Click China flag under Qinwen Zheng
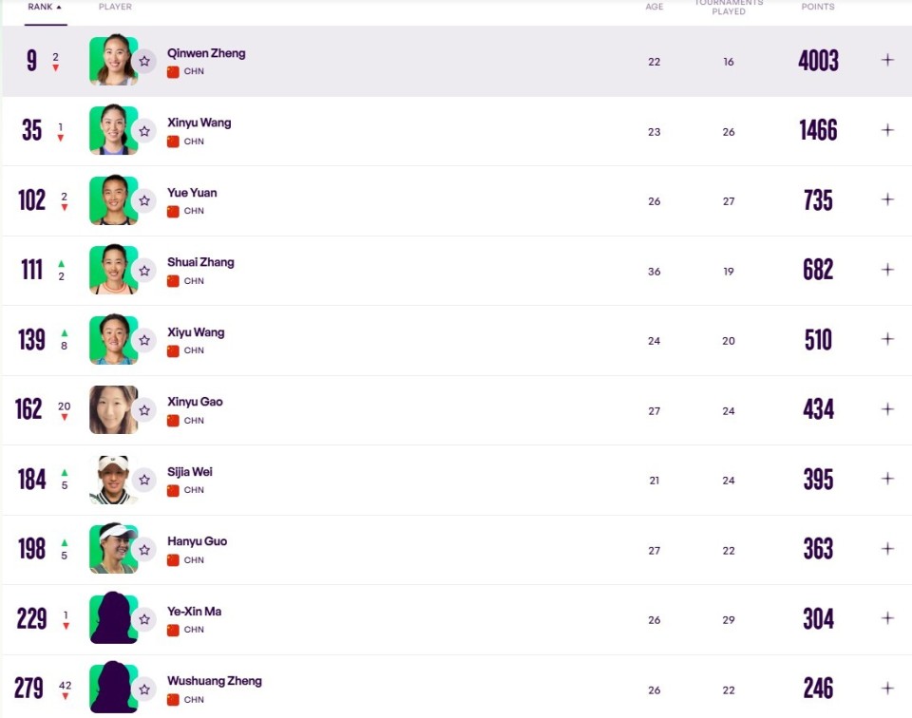Screen dimensions: 912x718 pos(173,71)
